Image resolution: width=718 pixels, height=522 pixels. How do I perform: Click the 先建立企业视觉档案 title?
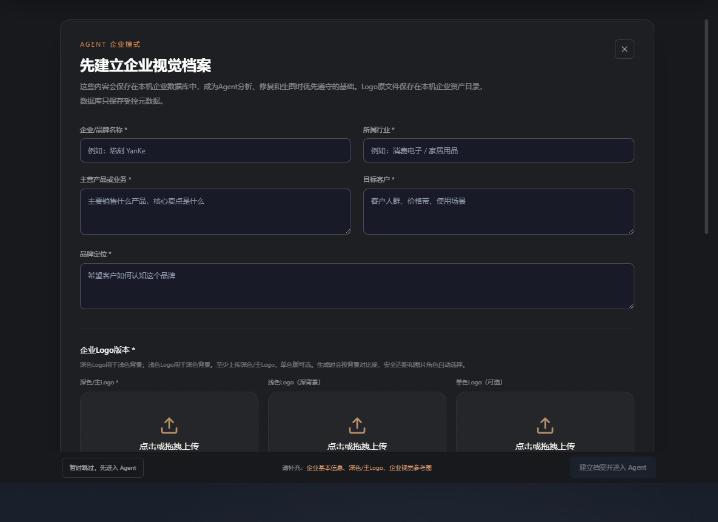pos(145,65)
